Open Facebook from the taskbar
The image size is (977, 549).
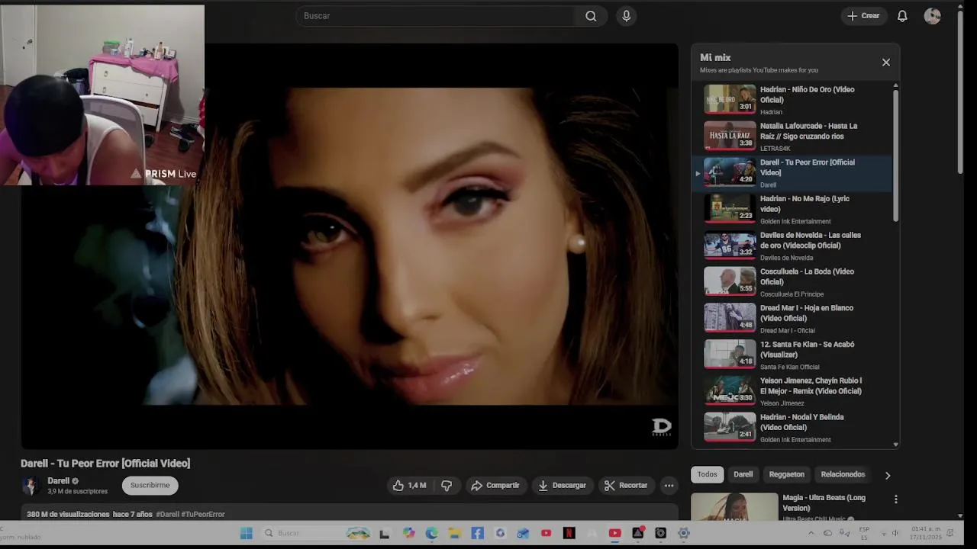[477, 534]
